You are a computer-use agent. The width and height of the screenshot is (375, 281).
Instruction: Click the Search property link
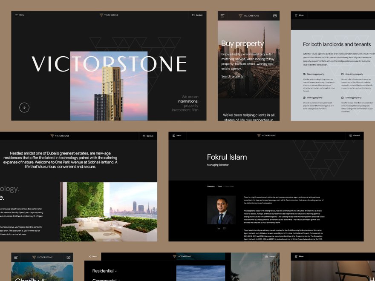(231, 76)
